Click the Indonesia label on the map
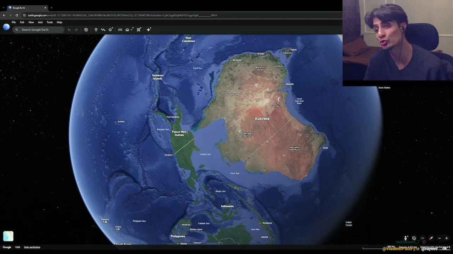This screenshot has height=254, width=453. tap(227, 206)
